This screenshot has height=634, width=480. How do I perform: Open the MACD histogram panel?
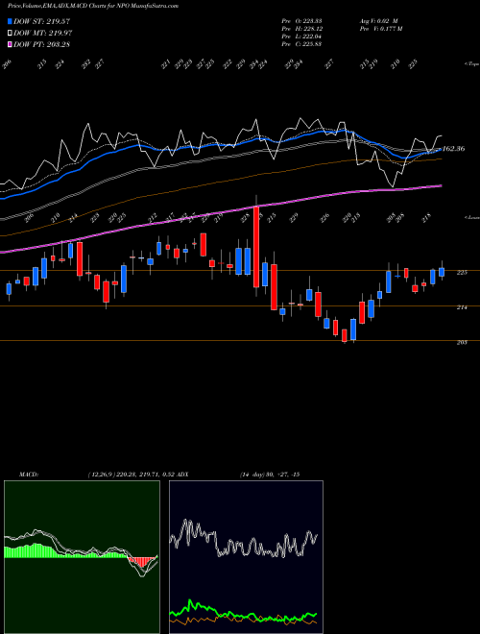pyautogui.click(x=82, y=557)
